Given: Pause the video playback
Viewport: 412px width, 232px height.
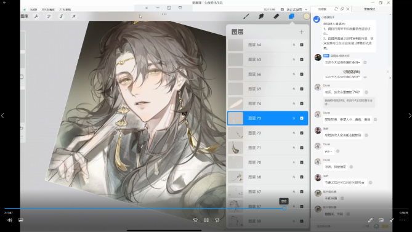Looking at the screenshot, I should [206, 220].
